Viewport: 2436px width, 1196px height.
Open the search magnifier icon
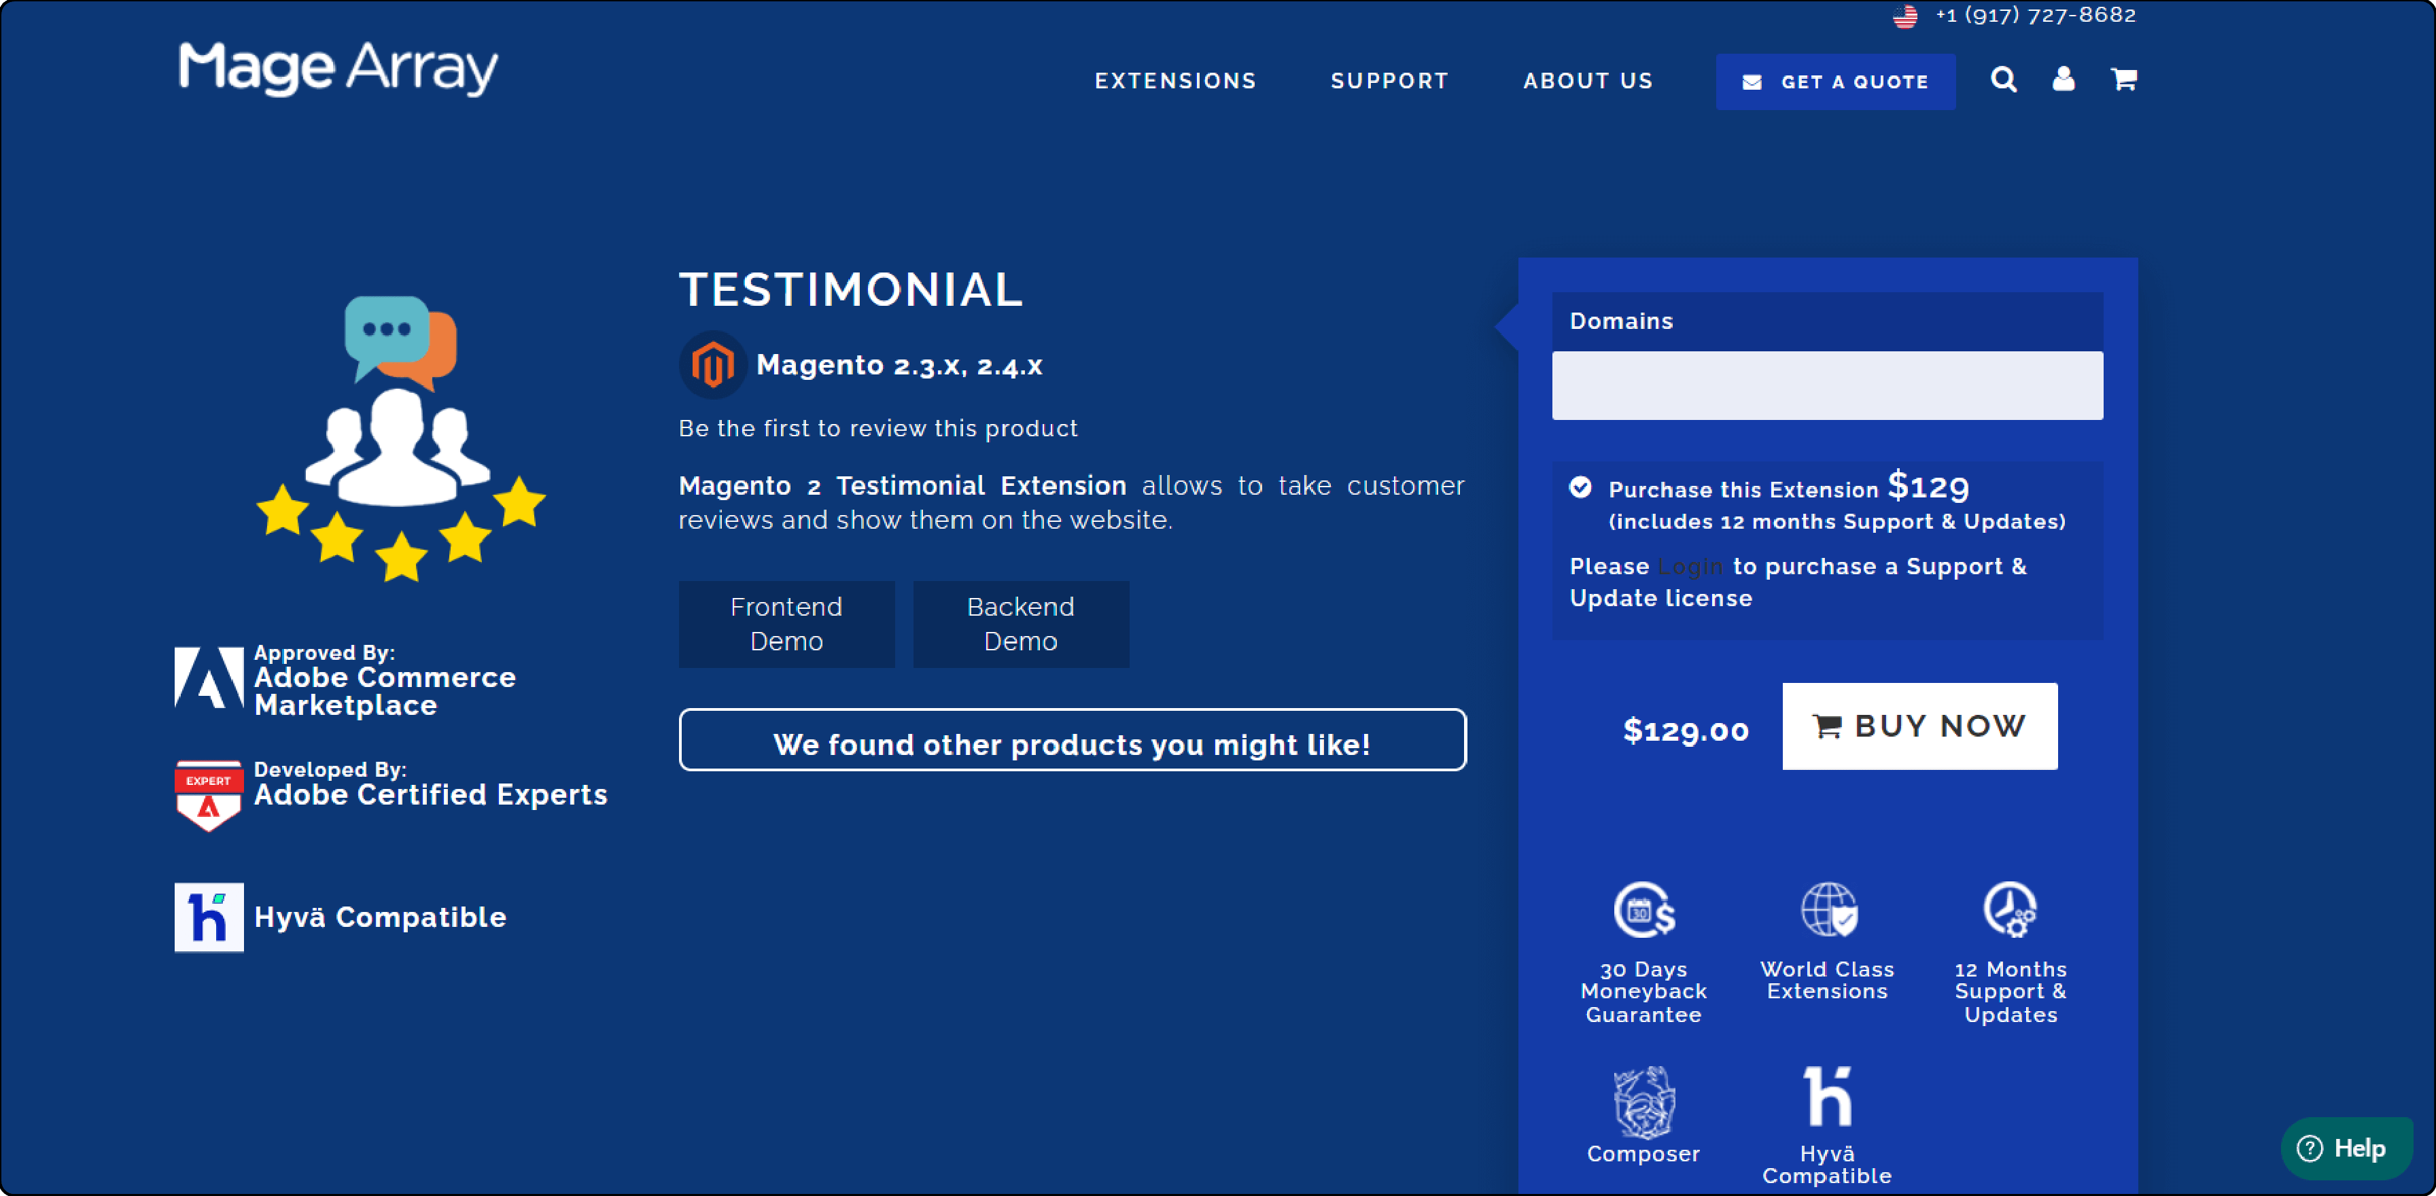click(2003, 80)
